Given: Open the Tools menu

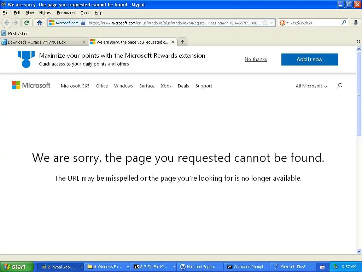Looking at the screenshot, I should pos(85,13).
